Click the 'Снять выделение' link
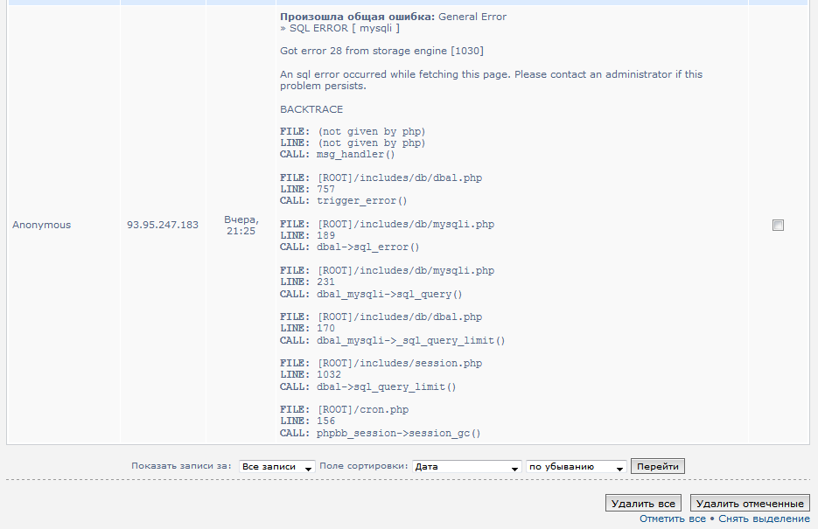Viewport: 818px width, 529px height. (764, 519)
